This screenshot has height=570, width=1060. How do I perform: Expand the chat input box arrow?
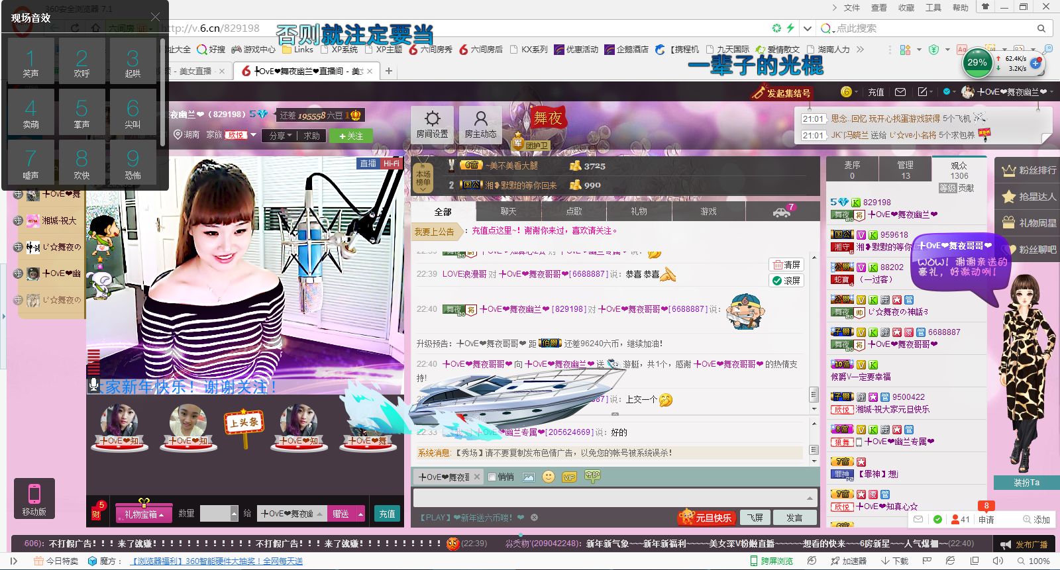point(809,498)
